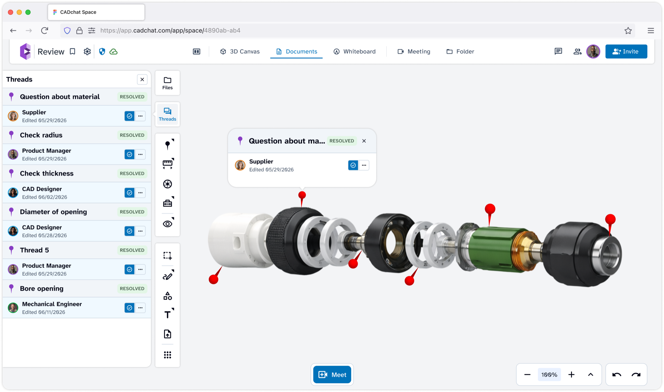Open the Meeting tab
The width and height of the screenshot is (664, 392).
(414, 51)
